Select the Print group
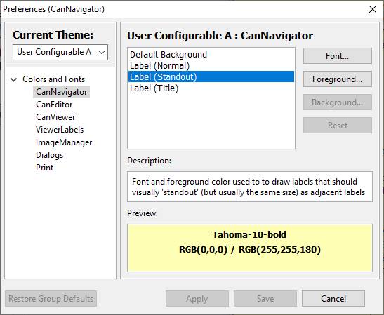Viewport: 384px width, 315px height. coord(44,168)
